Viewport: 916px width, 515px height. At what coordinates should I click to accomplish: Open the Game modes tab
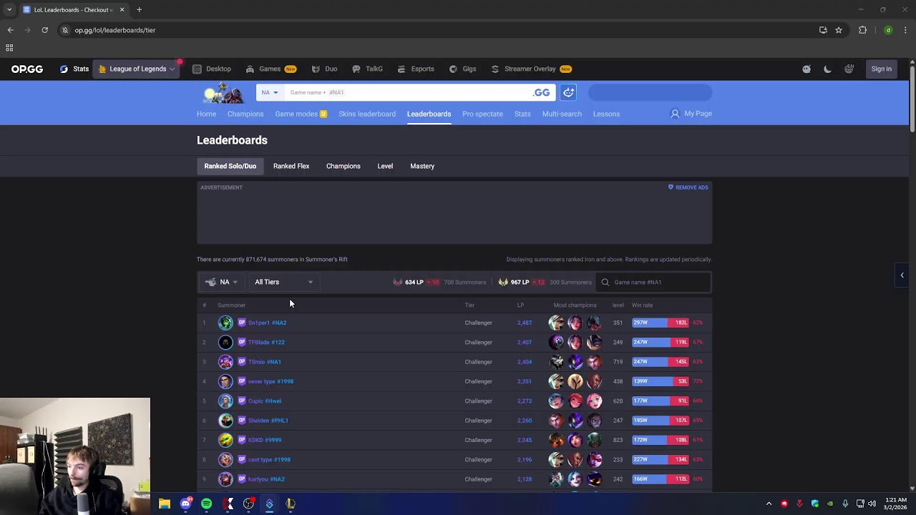pyautogui.click(x=301, y=114)
